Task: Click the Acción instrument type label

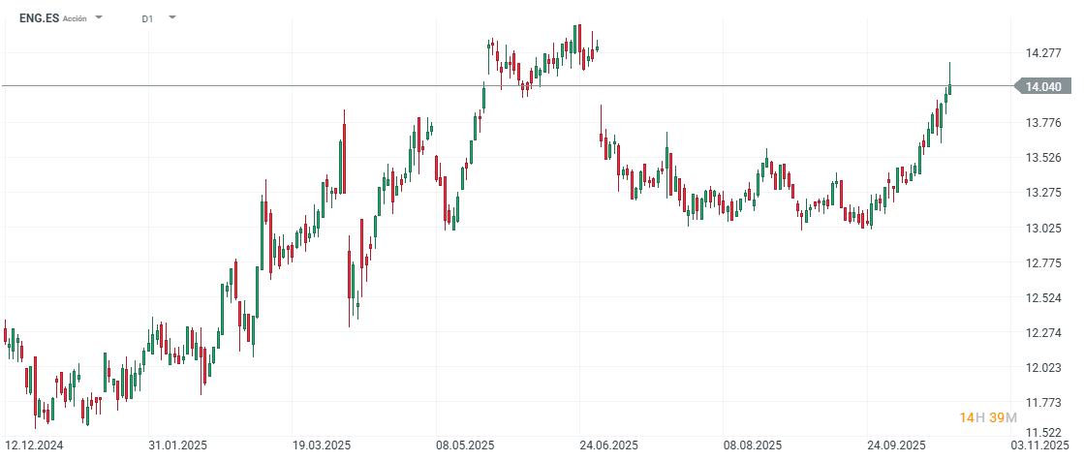Action: (x=75, y=18)
